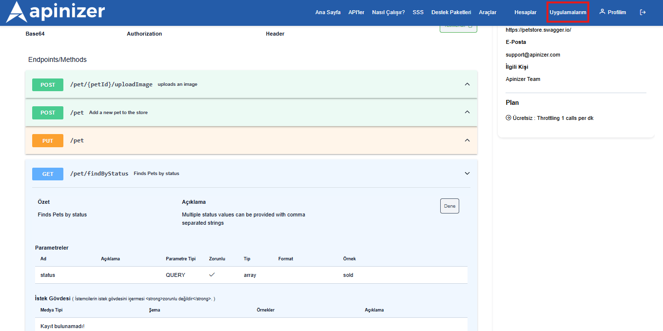
Task: Expand the /pet/{petId}/uploadImage endpoint chevron
Action: pyautogui.click(x=467, y=84)
